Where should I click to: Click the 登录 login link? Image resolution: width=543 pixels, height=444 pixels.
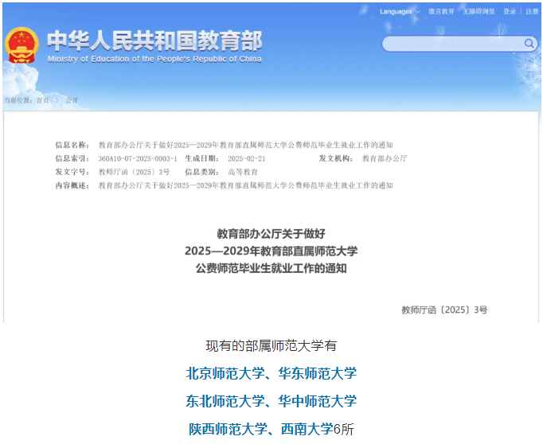coord(510,11)
